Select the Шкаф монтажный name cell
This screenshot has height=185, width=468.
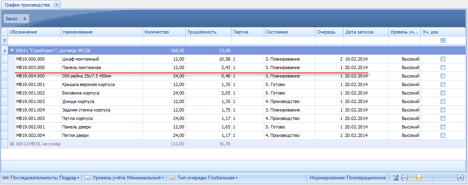102,59
